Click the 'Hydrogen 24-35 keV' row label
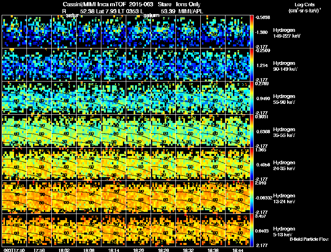Screen dimensions: 331x252 [x=284, y=166]
